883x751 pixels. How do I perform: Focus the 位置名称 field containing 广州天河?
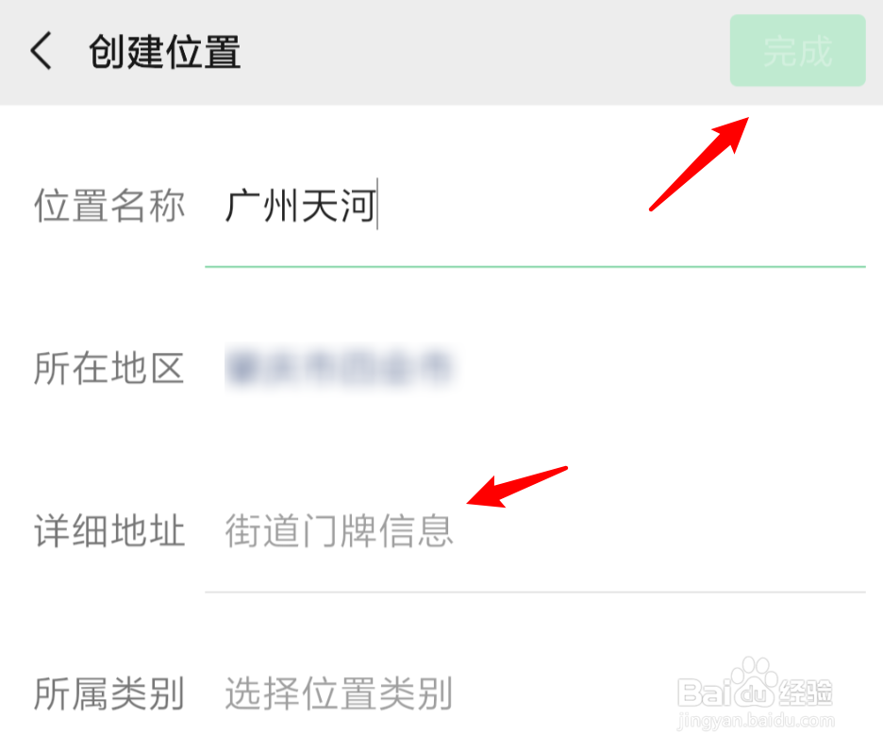coord(535,206)
